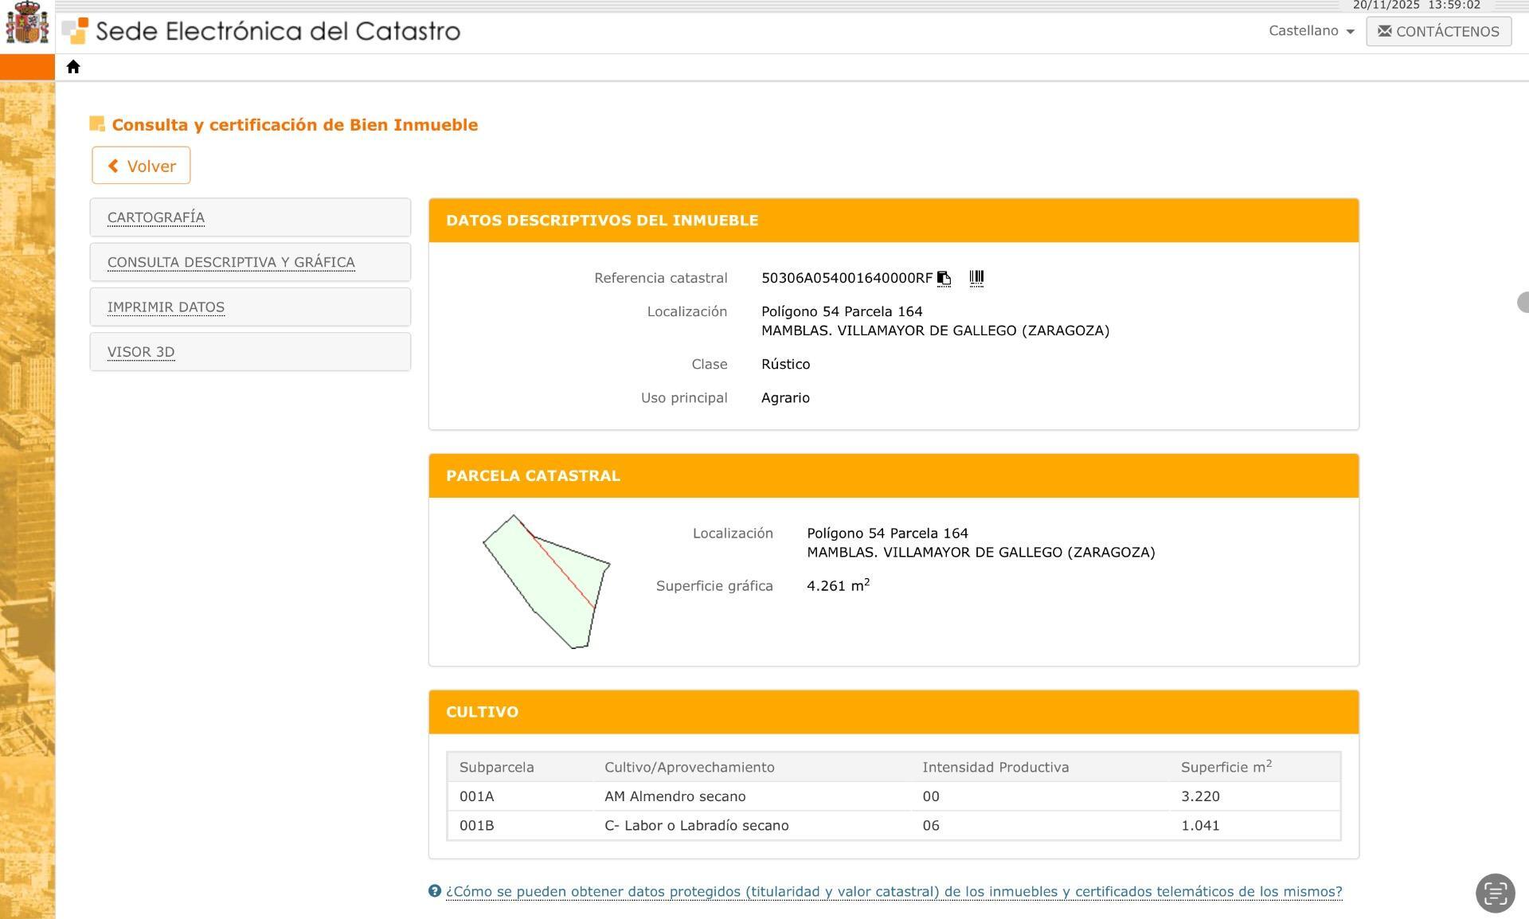Copy the cadastral reference with the clipboard icon
Image resolution: width=1529 pixels, height=919 pixels.
[944, 278]
